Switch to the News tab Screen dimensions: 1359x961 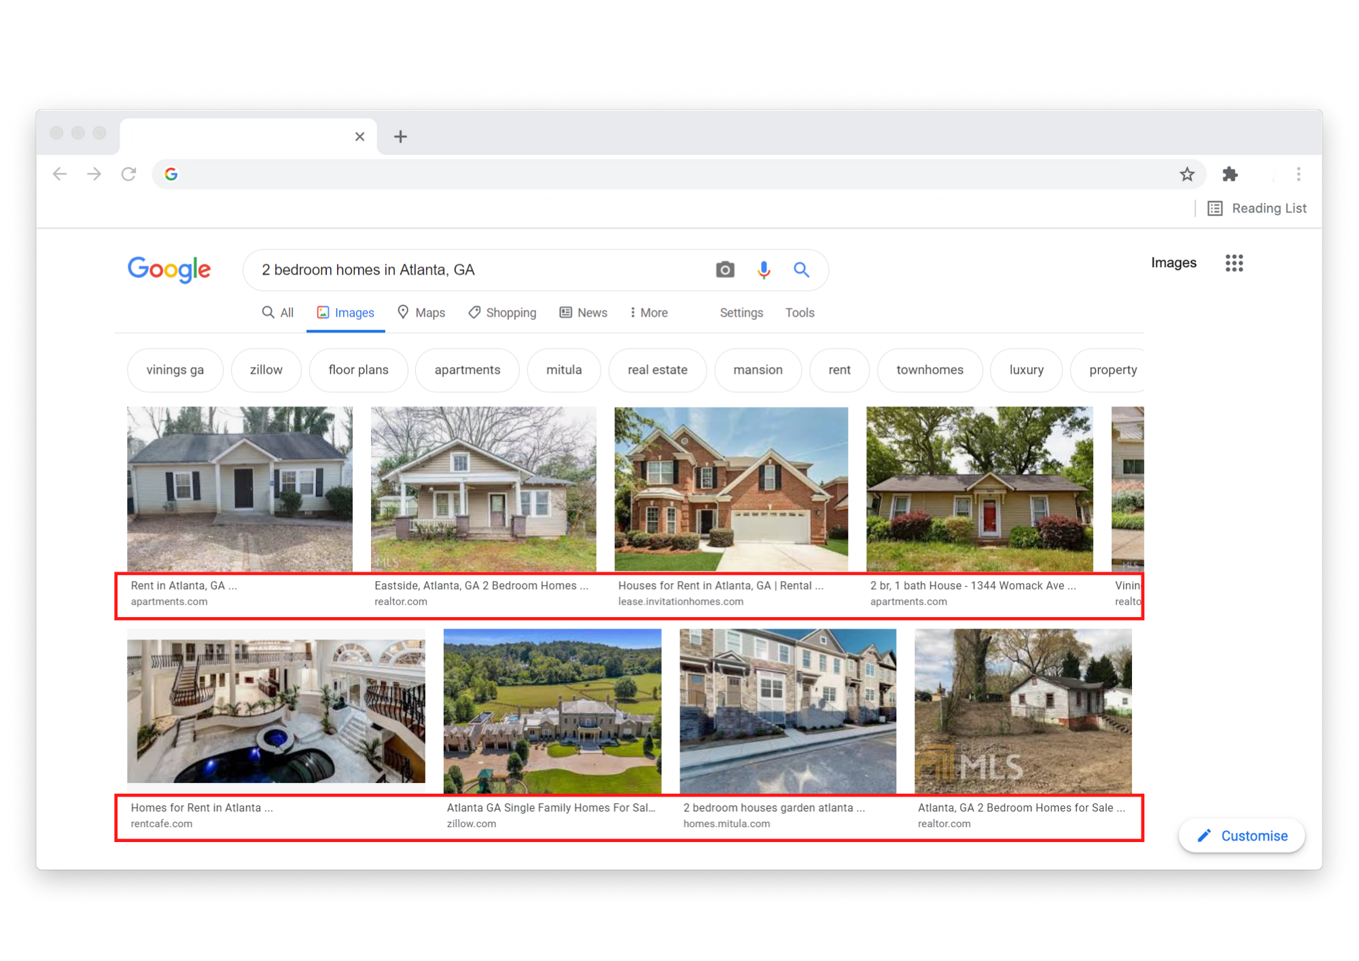pos(583,313)
